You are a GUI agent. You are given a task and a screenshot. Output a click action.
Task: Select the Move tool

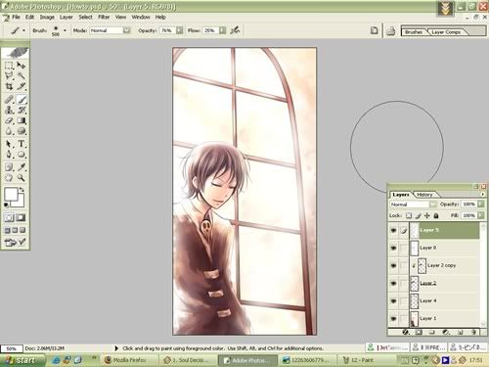click(x=22, y=66)
